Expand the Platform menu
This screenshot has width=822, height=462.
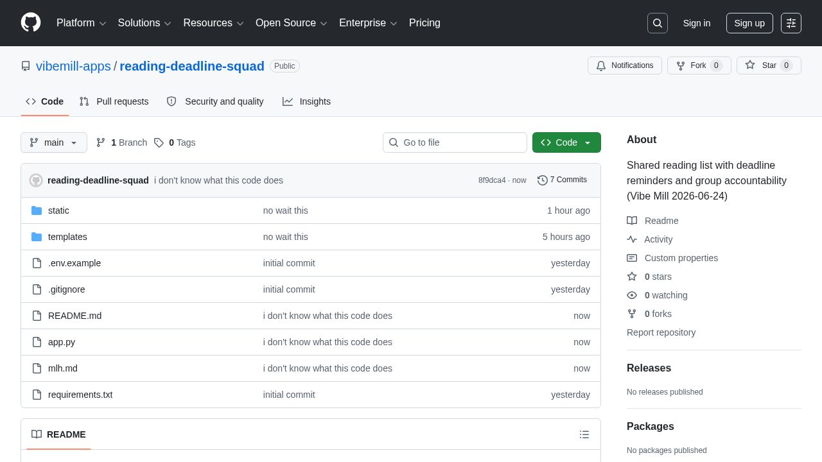click(82, 23)
